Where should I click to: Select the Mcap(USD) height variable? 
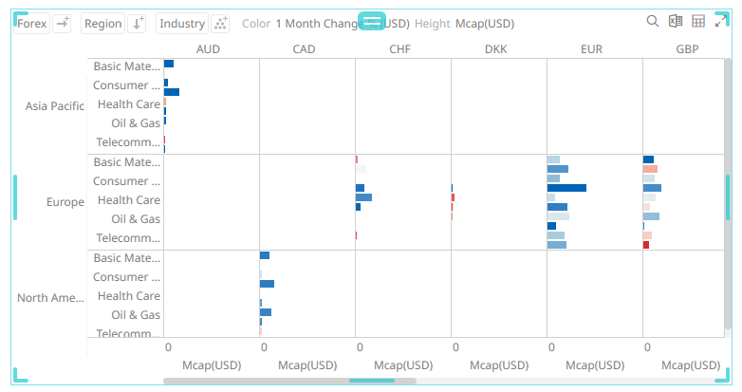(485, 23)
